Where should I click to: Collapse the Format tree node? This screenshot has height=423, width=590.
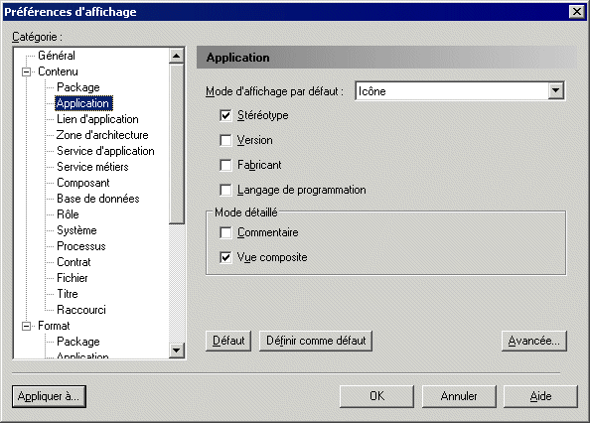point(27,326)
